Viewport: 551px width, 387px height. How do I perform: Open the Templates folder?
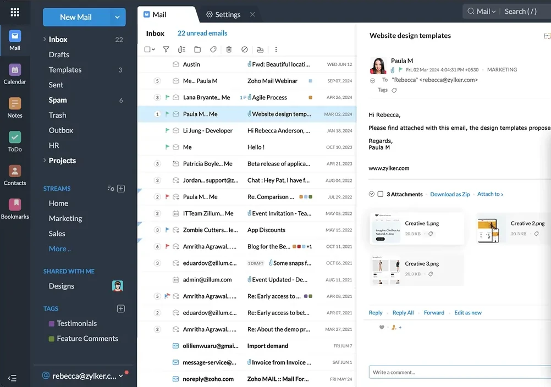(65, 69)
